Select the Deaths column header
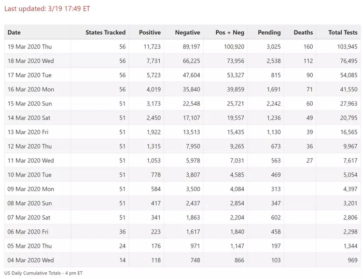Screen dimensions: 363x279 click(x=303, y=32)
